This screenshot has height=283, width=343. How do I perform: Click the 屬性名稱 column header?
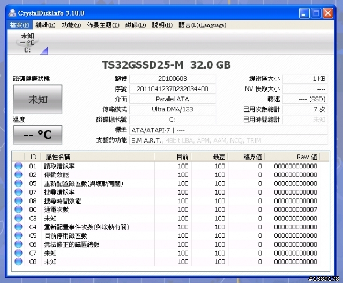click(98, 157)
